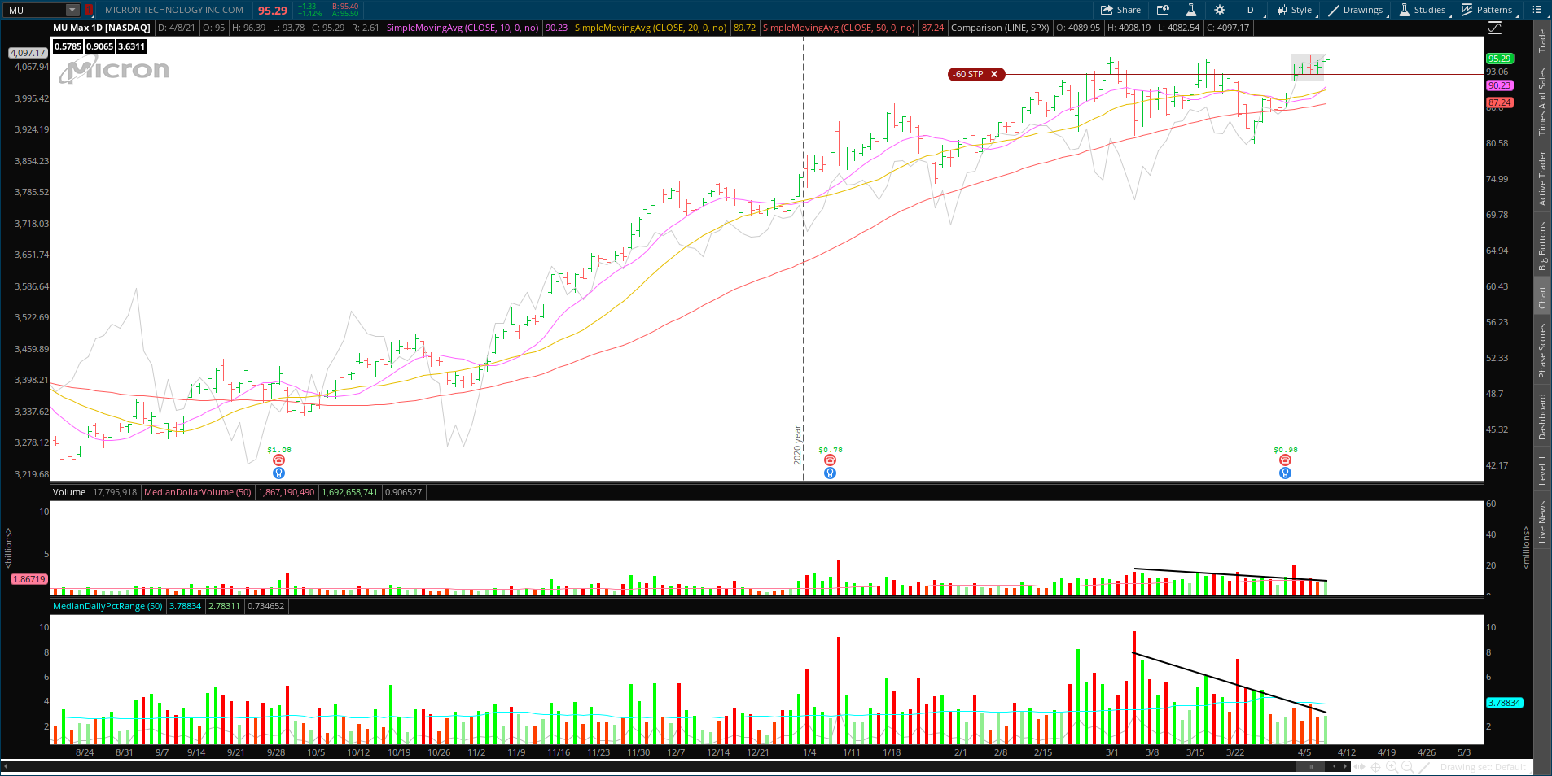1552x776 pixels.
Task: Click the lightbulb event icon below $0.78
Action: click(x=830, y=473)
